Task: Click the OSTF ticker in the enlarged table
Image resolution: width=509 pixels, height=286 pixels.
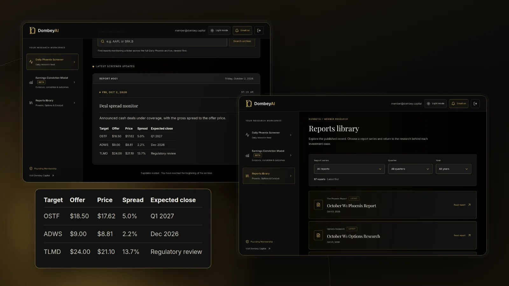Action: click(x=52, y=216)
